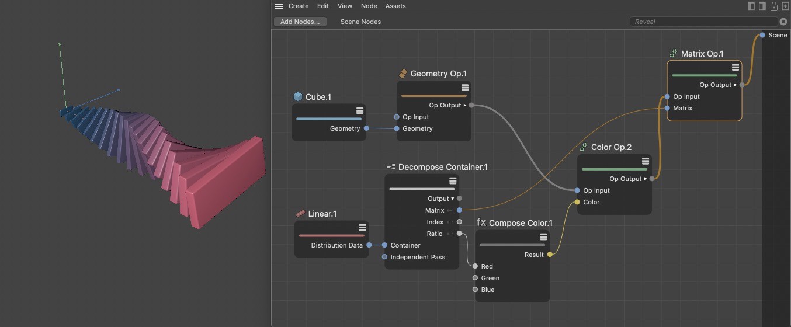Image resolution: width=791 pixels, height=327 pixels.
Task: Toggle the node editor lock icon
Action: coord(774,6)
